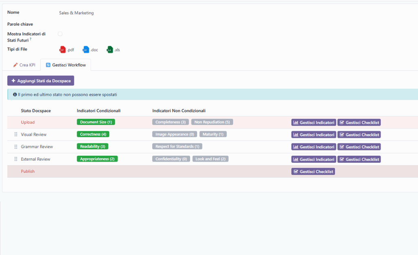Click the Look and Feel (2) badge
Screen dimensions: 418x255
(x=211, y=159)
